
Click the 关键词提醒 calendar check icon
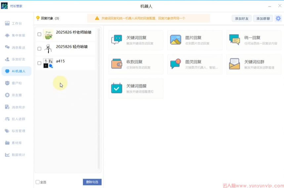click(x=117, y=88)
